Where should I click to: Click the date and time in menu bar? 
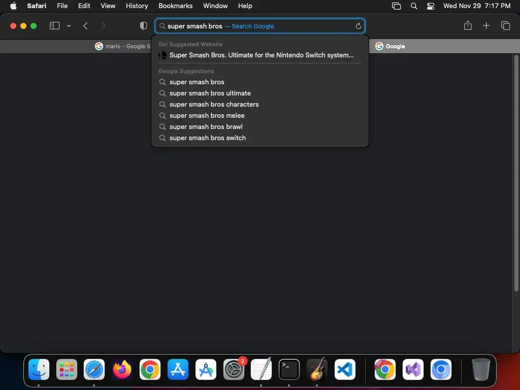477,6
